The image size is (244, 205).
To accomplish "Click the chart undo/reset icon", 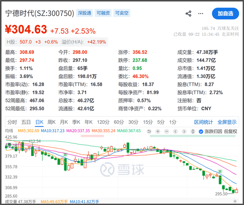I will 149,131.
